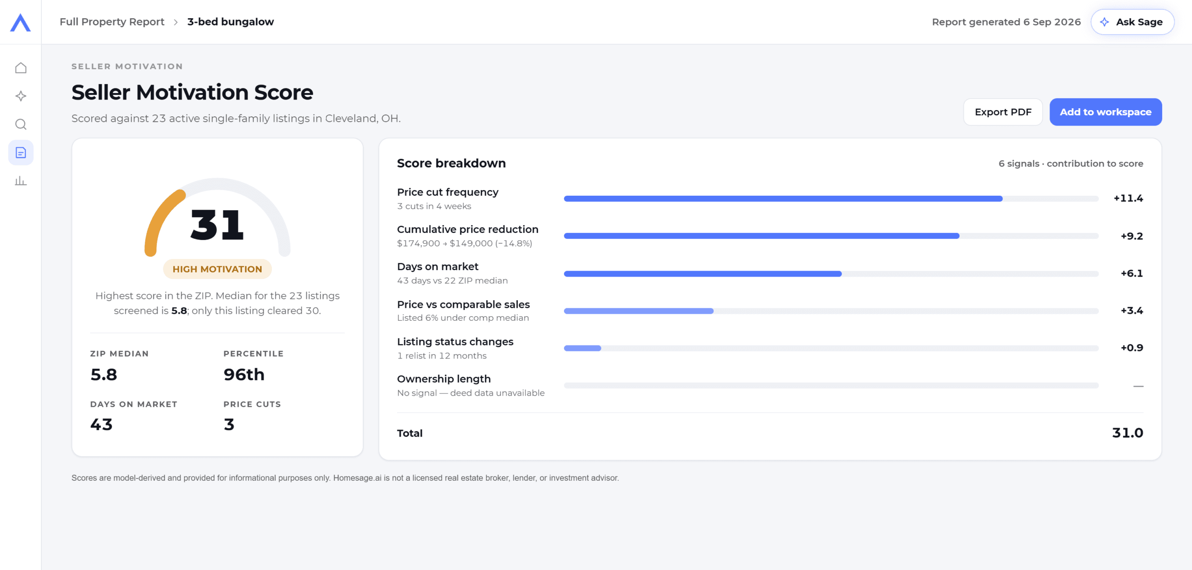This screenshot has width=1192, height=570.
Task: Select 'Cumulative price reduction' label
Action: [x=467, y=229]
